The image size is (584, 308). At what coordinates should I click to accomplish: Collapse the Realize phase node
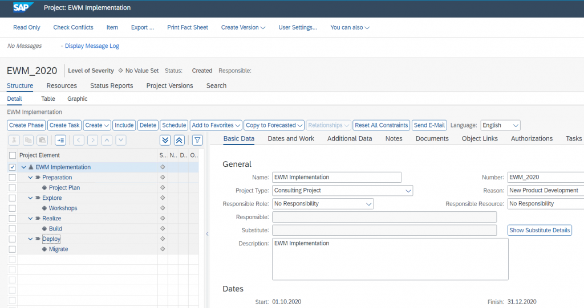(31, 219)
